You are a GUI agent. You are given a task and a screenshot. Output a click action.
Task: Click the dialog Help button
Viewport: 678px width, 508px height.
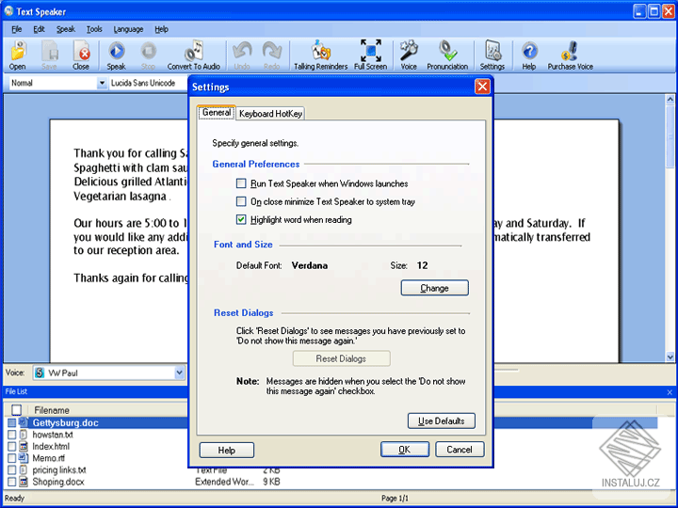[227, 450]
